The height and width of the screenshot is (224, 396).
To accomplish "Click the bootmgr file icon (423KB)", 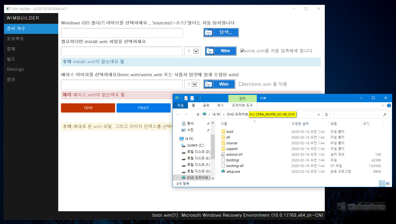I will [x=223, y=160].
